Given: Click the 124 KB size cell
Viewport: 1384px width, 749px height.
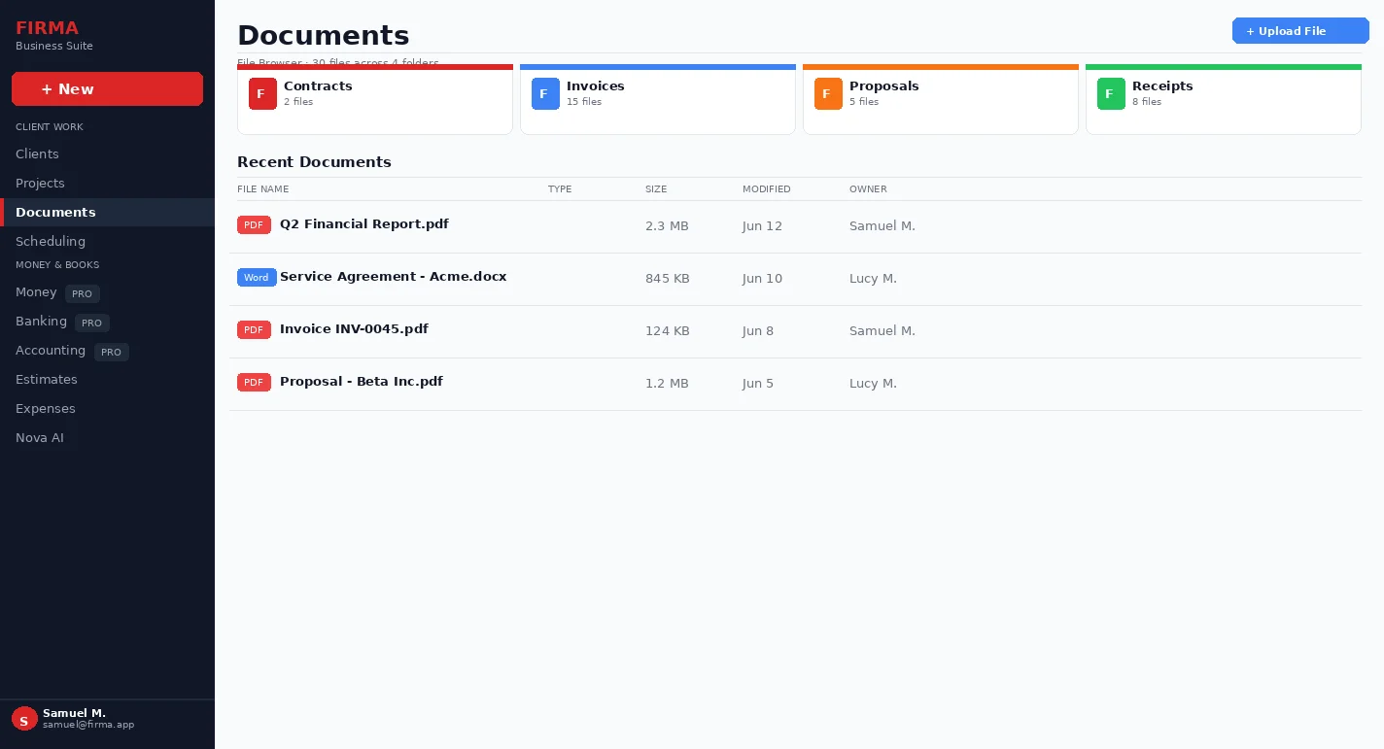Looking at the screenshot, I should coord(668,331).
